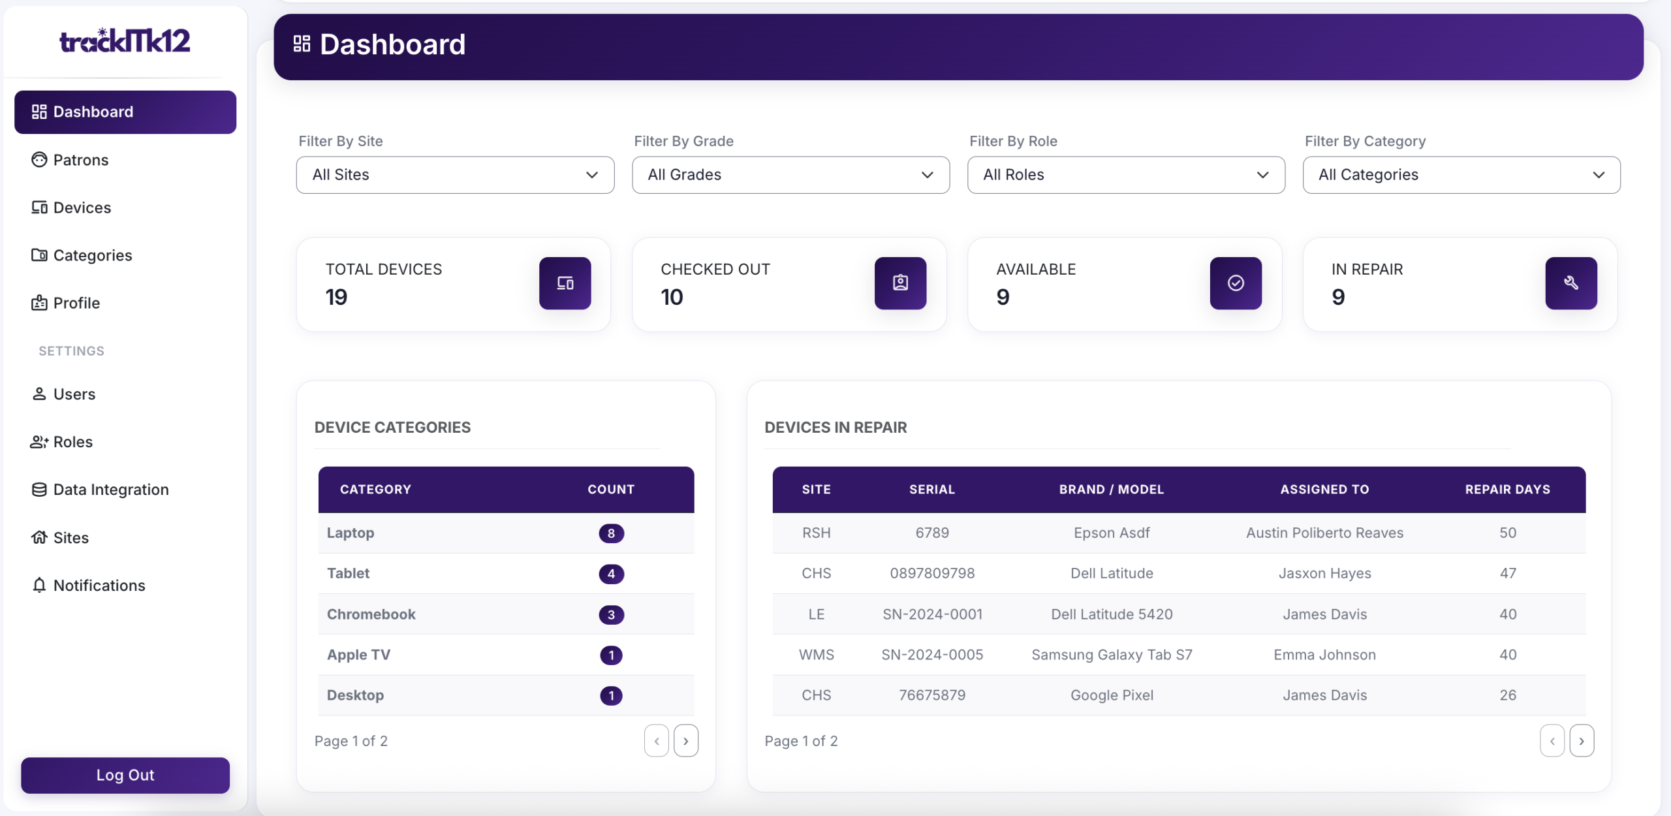Viewport: 1671px width, 816px height.
Task: Click the Laptop count badge 8
Action: 611,533
